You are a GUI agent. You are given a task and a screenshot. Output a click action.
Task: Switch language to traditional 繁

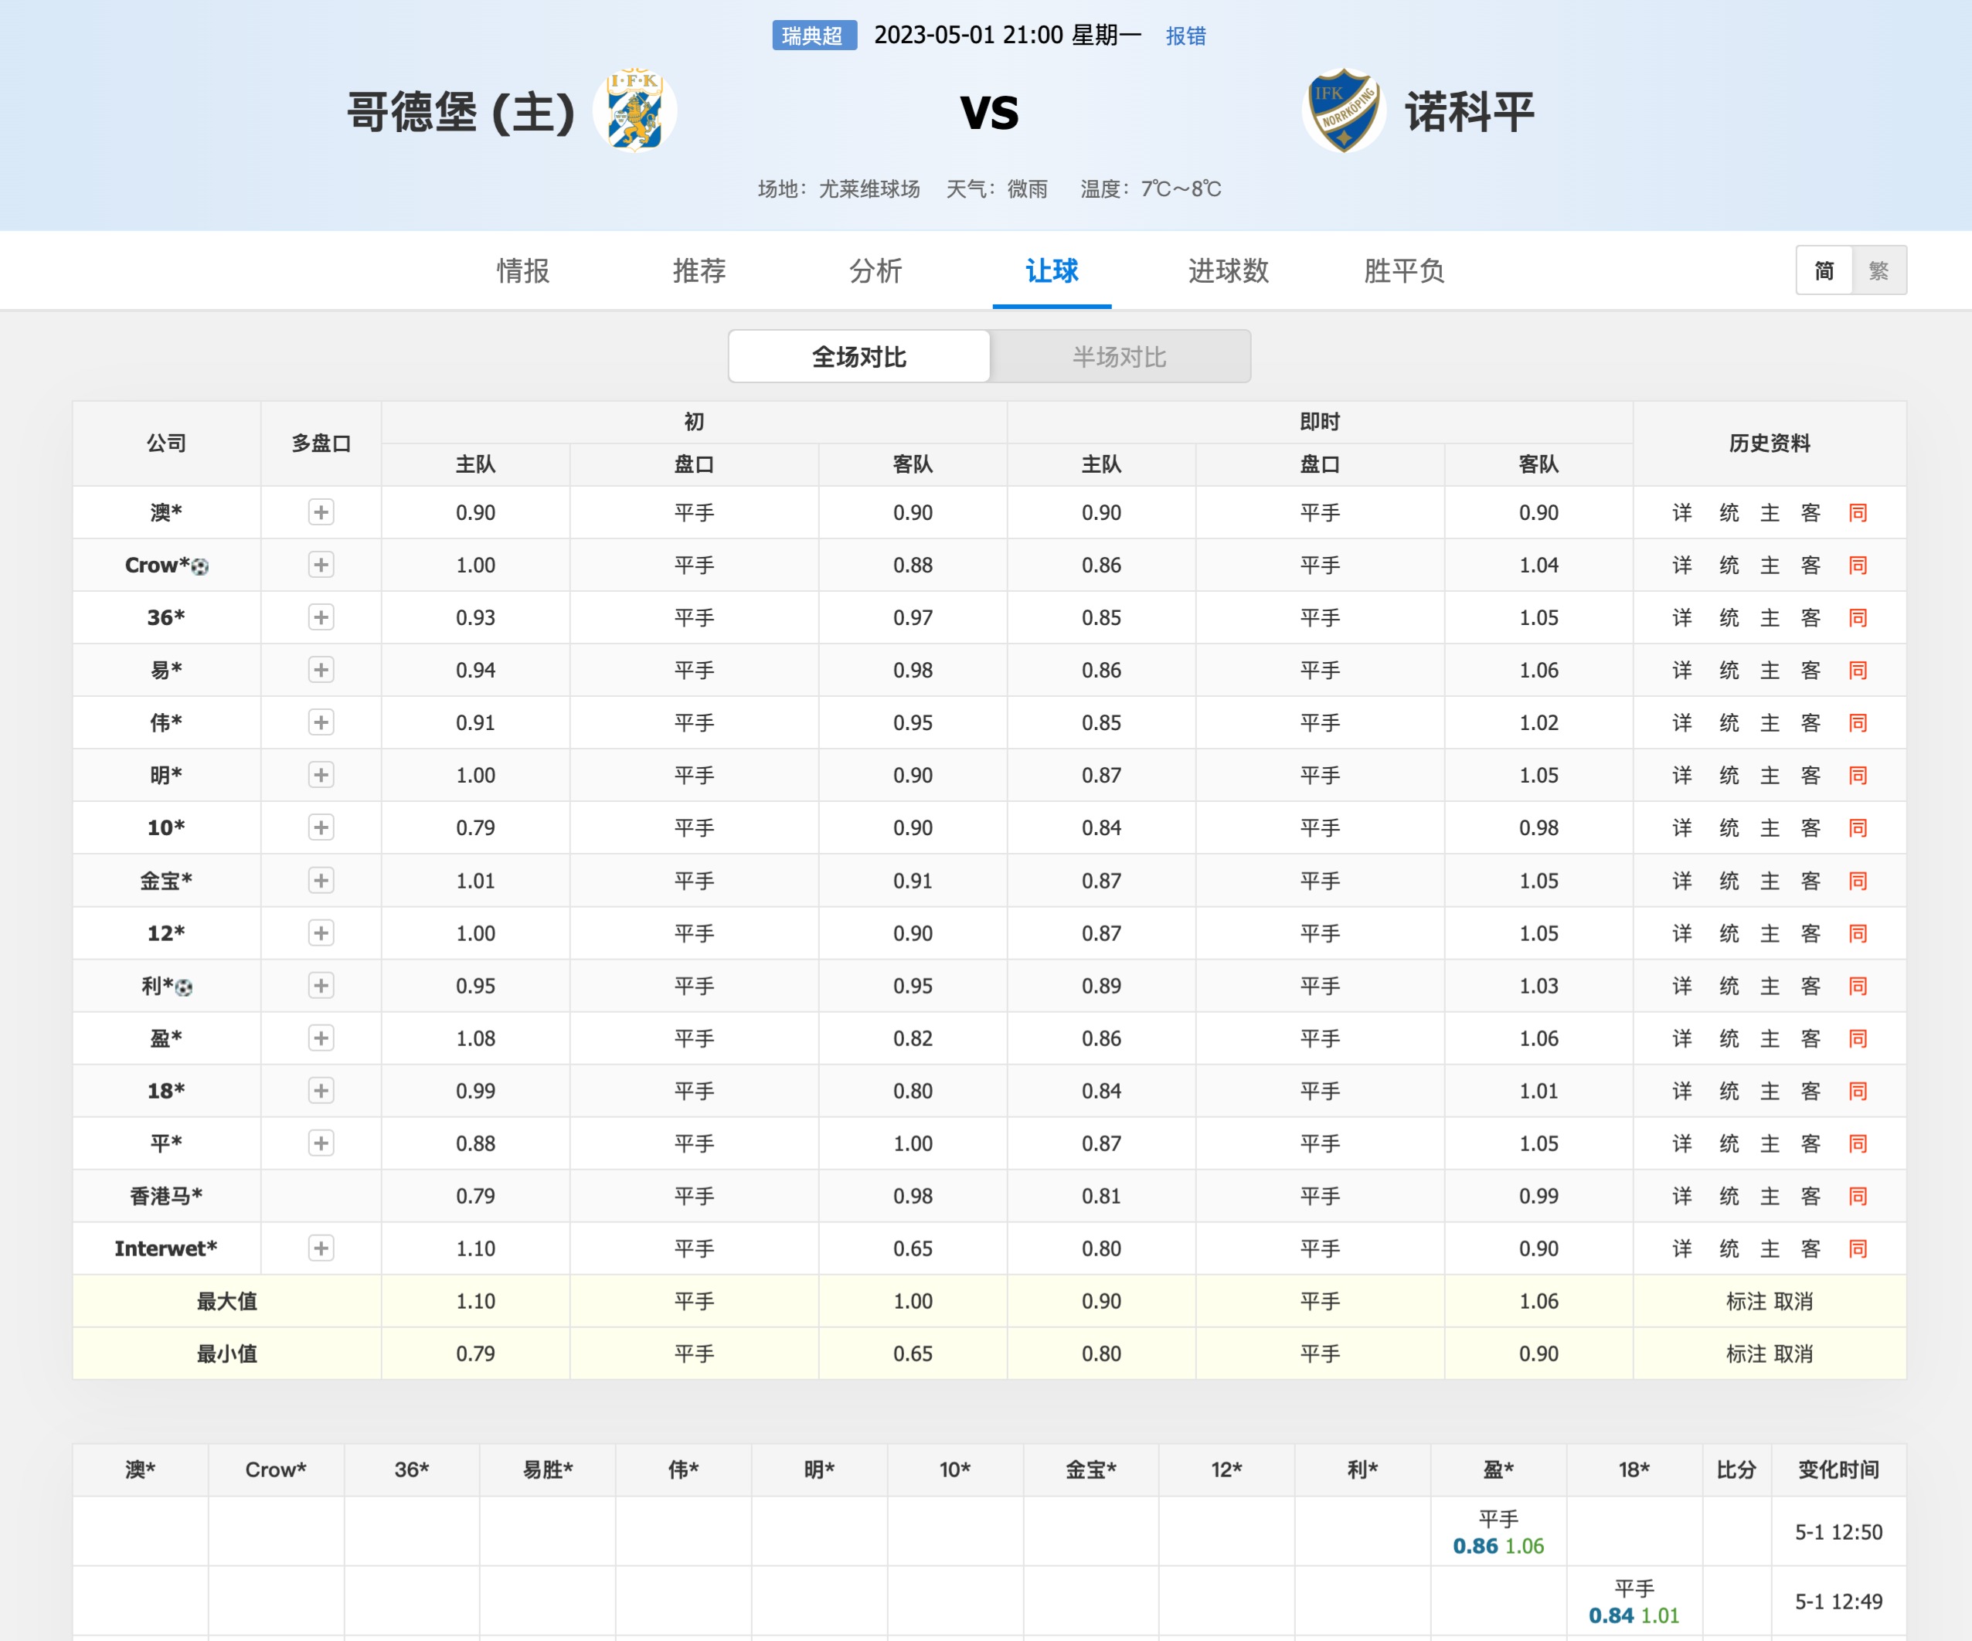click(1879, 270)
